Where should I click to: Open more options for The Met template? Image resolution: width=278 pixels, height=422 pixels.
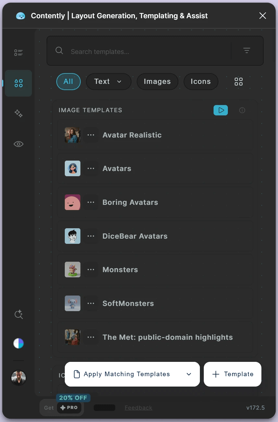point(91,337)
